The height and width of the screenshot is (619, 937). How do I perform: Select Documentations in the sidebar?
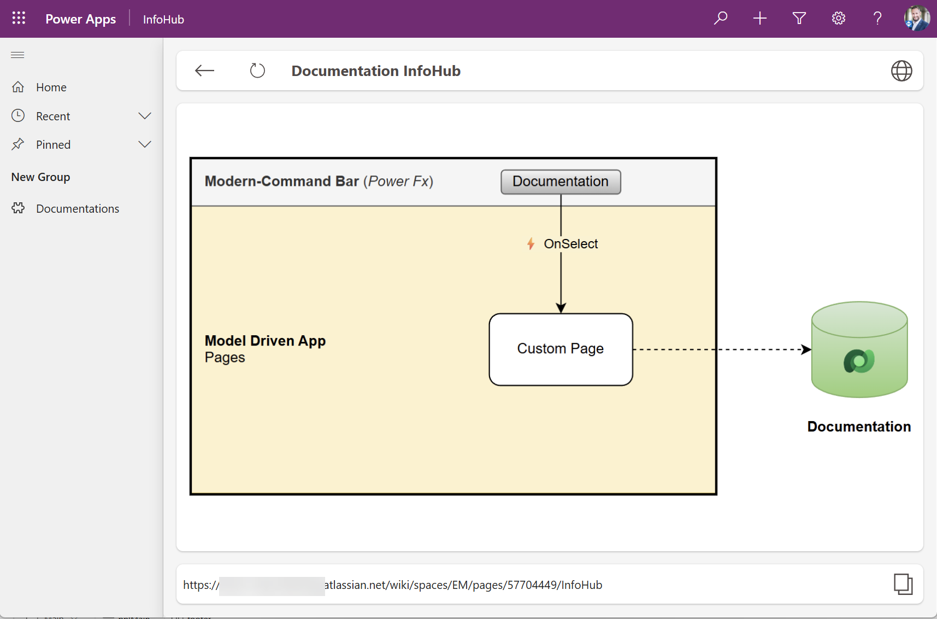pyautogui.click(x=77, y=209)
